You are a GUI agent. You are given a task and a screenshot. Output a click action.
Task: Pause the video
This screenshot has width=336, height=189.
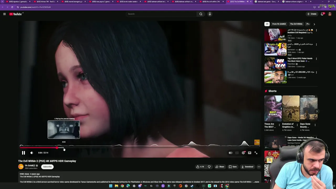[23, 153]
